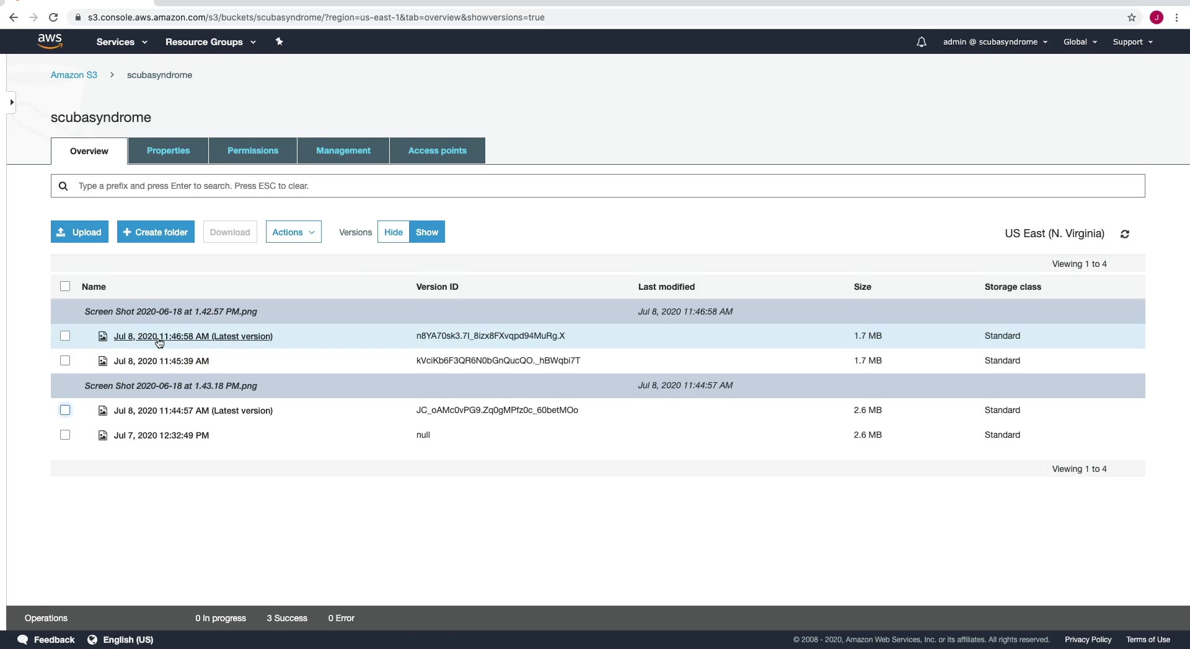
Task: Open the Actions dropdown
Action: click(294, 232)
